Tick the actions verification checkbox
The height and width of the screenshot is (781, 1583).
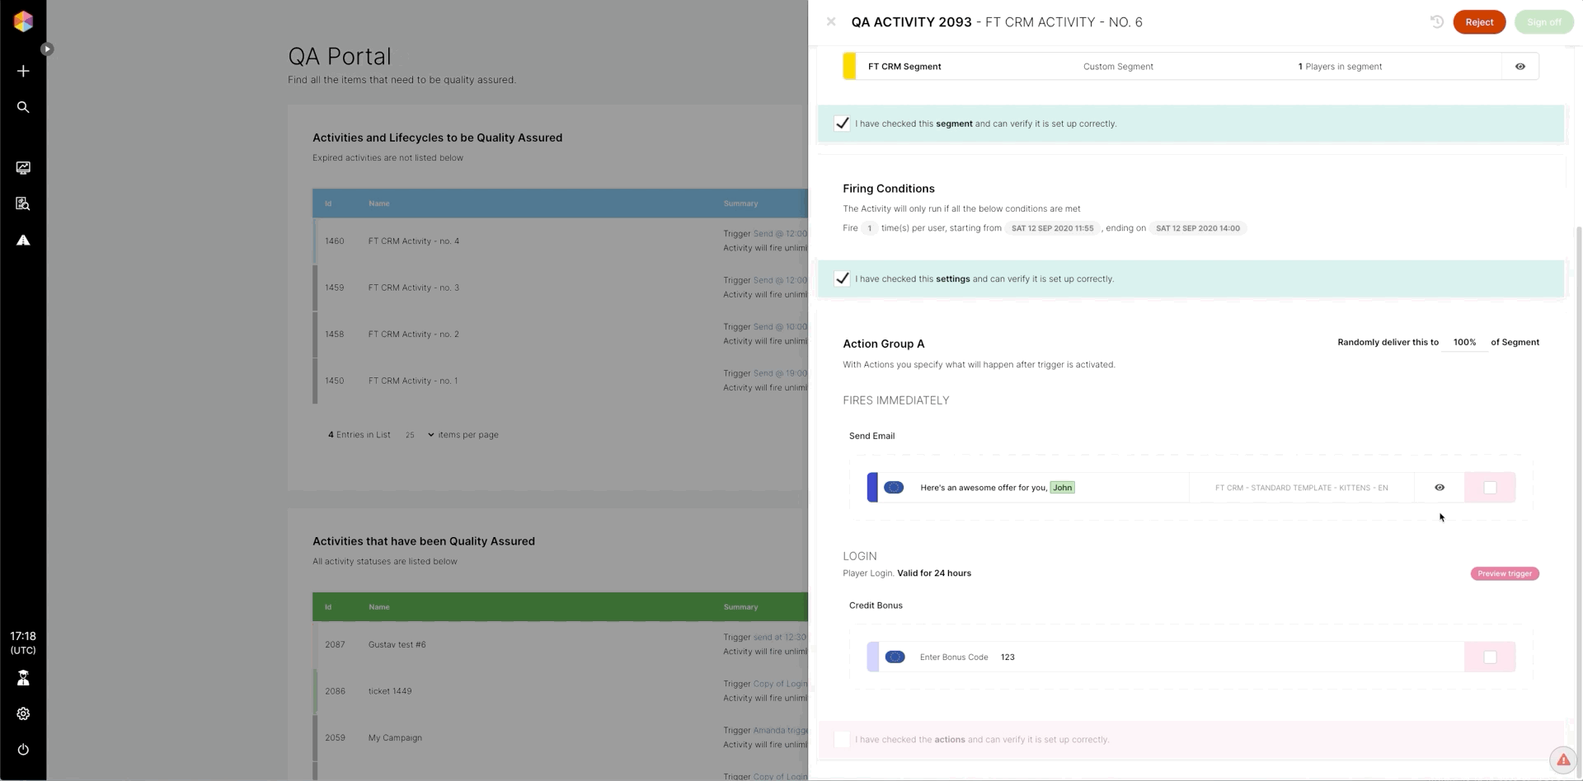click(x=842, y=740)
